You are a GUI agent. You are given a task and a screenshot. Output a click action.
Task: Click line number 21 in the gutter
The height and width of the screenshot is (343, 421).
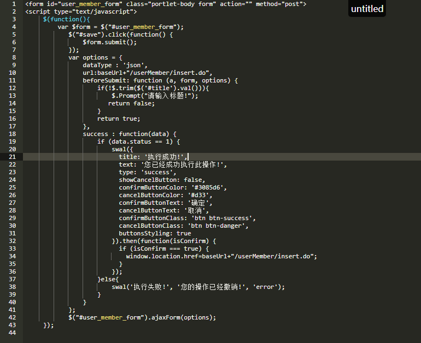pos(13,157)
